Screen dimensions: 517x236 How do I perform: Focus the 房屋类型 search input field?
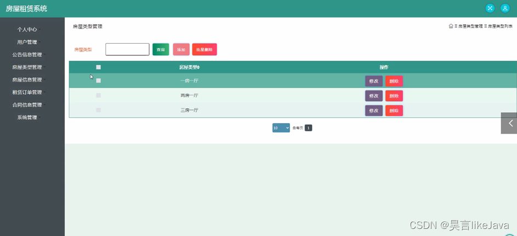[127, 49]
